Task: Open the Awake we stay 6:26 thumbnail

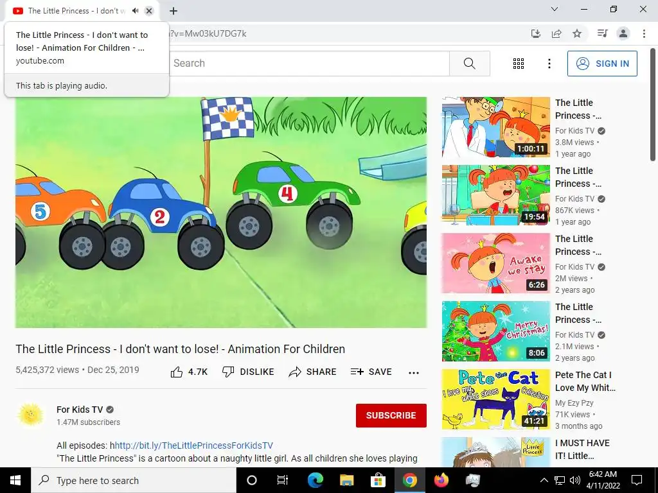Action: tap(496, 263)
